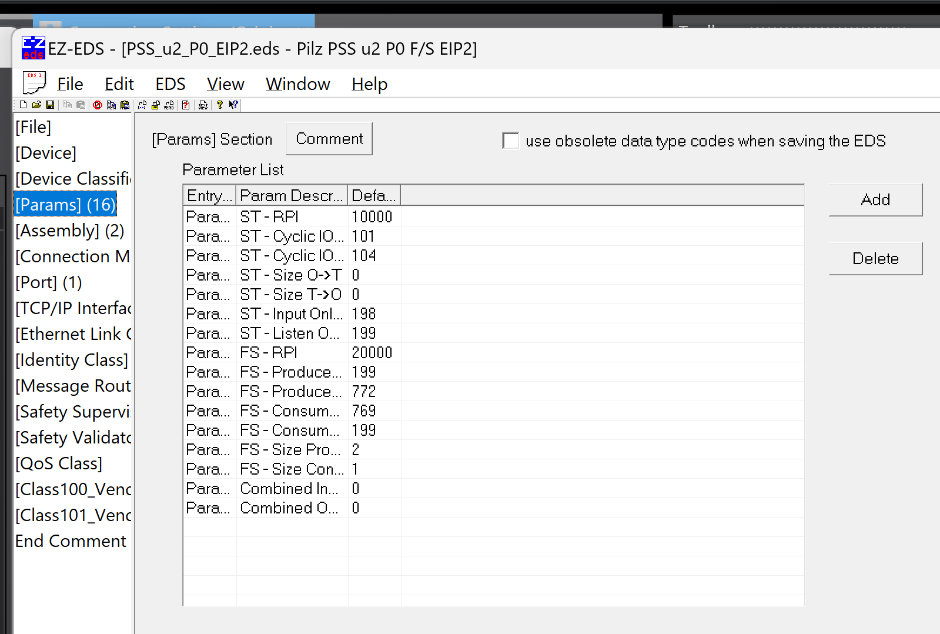
Task: Click the EX VIEW toolbar icon
Action: [203, 105]
